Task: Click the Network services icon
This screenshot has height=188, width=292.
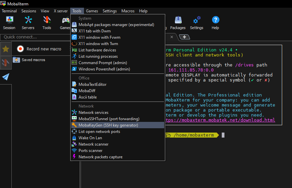Action: click(x=74, y=112)
